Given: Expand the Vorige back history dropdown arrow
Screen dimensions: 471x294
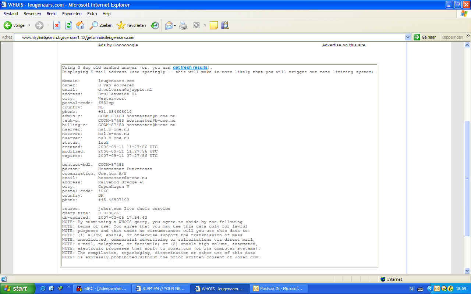Looking at the screenshot, I should point(29,25).
